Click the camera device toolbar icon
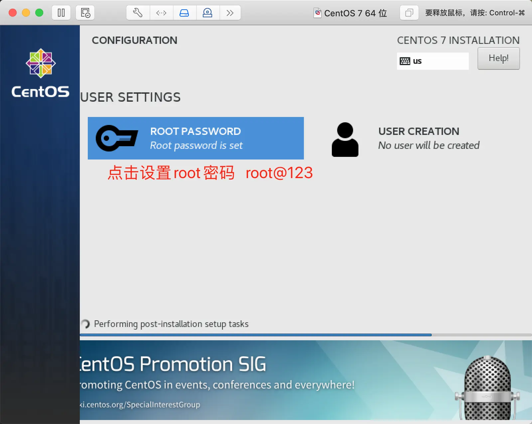This screenshot has height=424, width=532. pos(207,13)
